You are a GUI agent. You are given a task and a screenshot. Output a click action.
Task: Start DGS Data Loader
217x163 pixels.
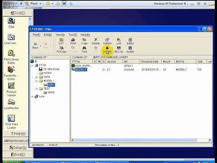(11, 122)
